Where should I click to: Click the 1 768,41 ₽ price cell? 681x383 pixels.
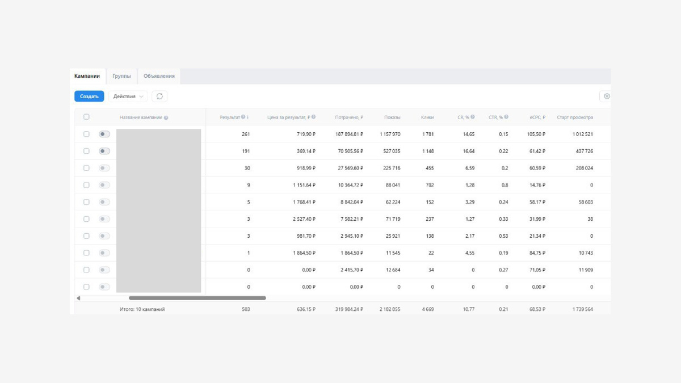(x=304, y=202)
